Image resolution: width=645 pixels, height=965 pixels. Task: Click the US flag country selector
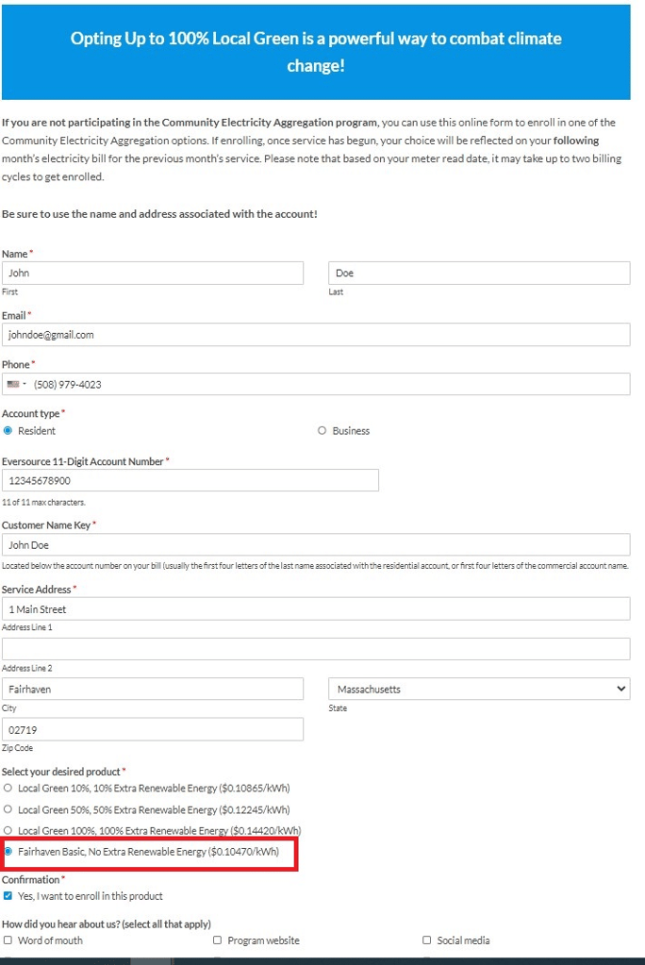16,384
